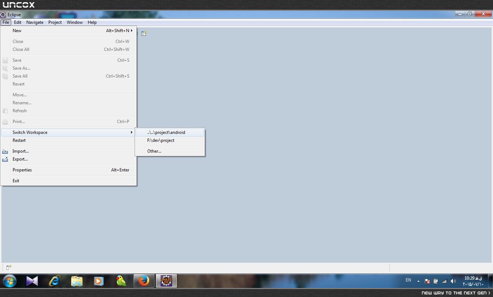Switch to ..\..\project\android workspace
Image resolution: width=493 pixels, height=297 pixels.
click(170, 132)
